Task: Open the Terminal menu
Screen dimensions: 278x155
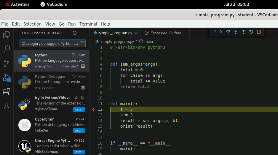Action: 88,24
